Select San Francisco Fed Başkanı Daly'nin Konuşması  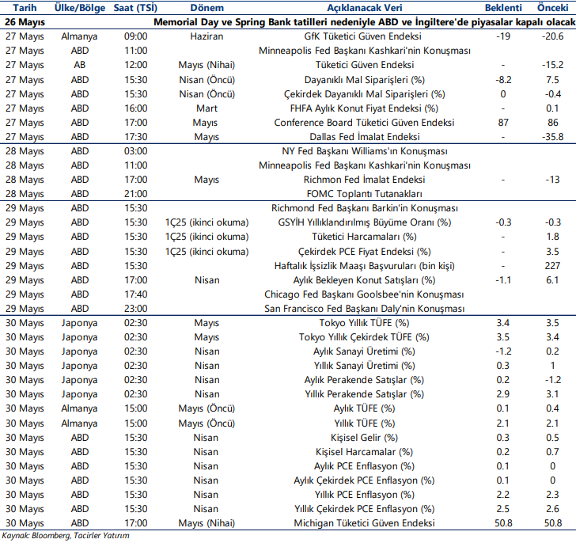(365, 309)
